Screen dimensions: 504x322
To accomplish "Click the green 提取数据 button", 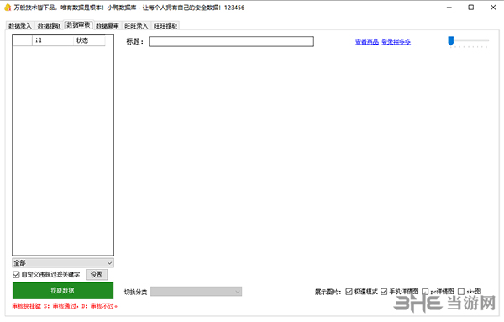I will [63, 291].
